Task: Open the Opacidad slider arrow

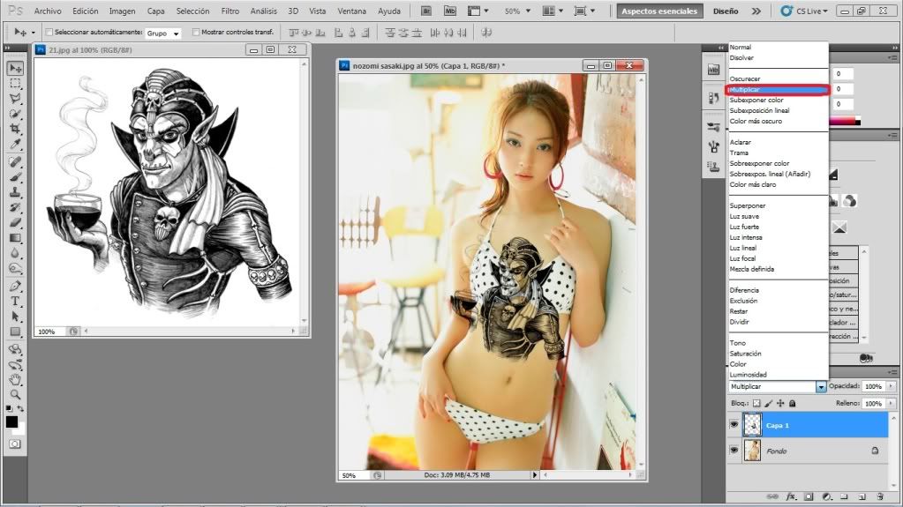Action: click(891, 386)
